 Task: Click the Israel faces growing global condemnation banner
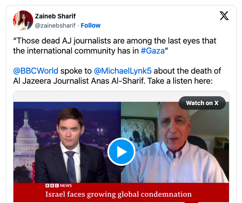point(118,194)
